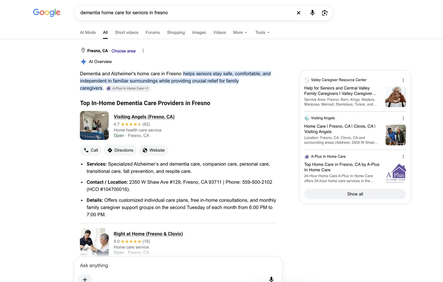443x282 pixels.
Task: Click the A-Plus In Home Care logo thumbnail
Action: pyautogui.click(x=396, y=173)
